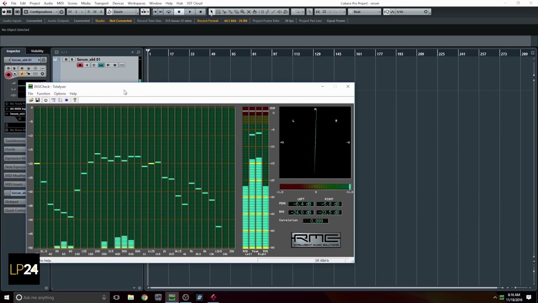Select the Object Selection arrow tool
This screenshot has width=538, height=303.
pyautogui.click(x=211, y=12)
